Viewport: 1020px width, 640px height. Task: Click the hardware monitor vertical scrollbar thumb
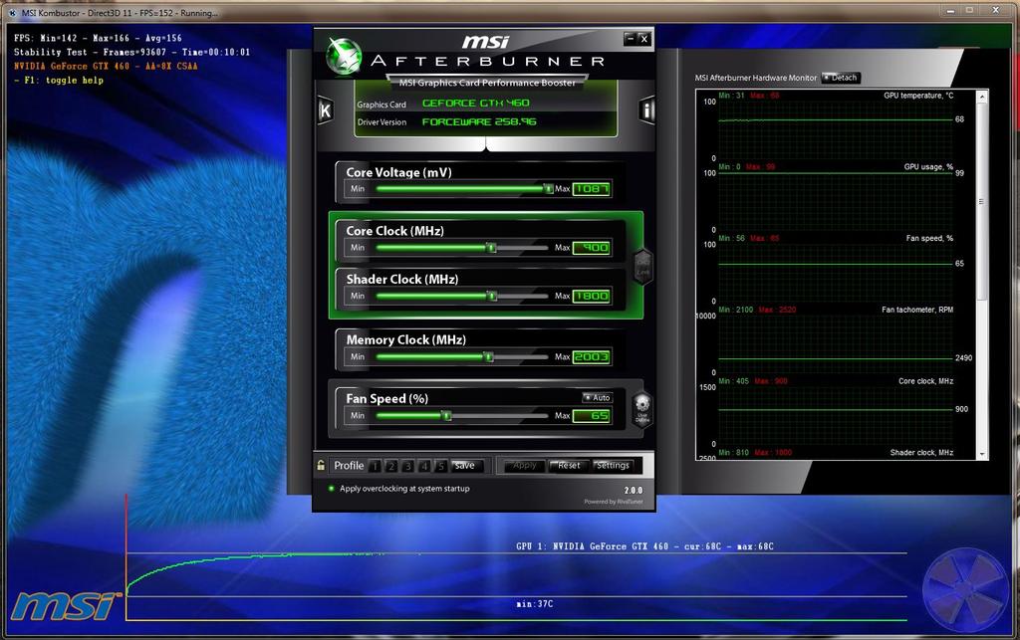click(x=982, y=201)
